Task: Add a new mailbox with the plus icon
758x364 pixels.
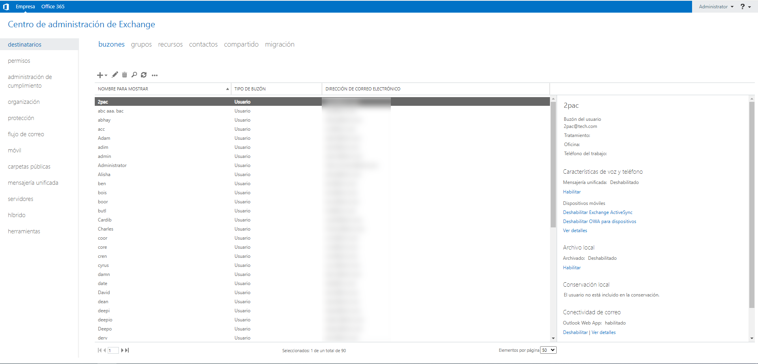Action: pos(100,75)
